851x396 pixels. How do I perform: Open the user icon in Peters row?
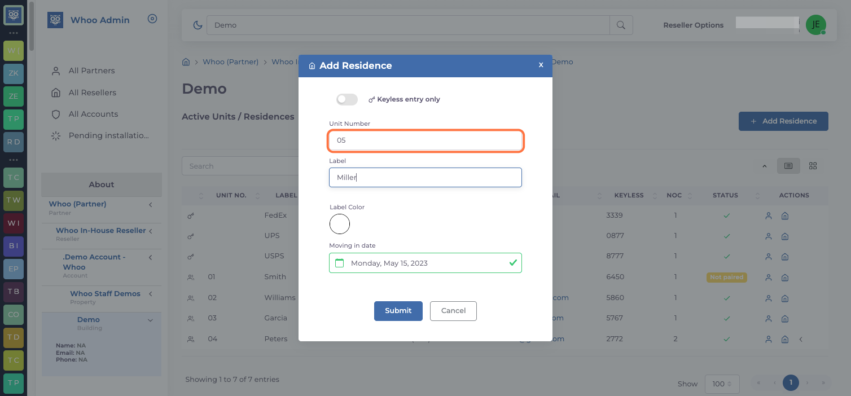(768, 340)
